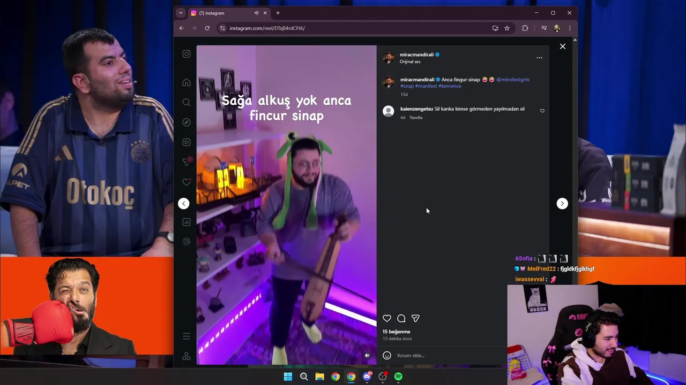Like kaienzengetsu's comment
The width and height of the screenshot is (686, 385).
(x=542, y=111)
